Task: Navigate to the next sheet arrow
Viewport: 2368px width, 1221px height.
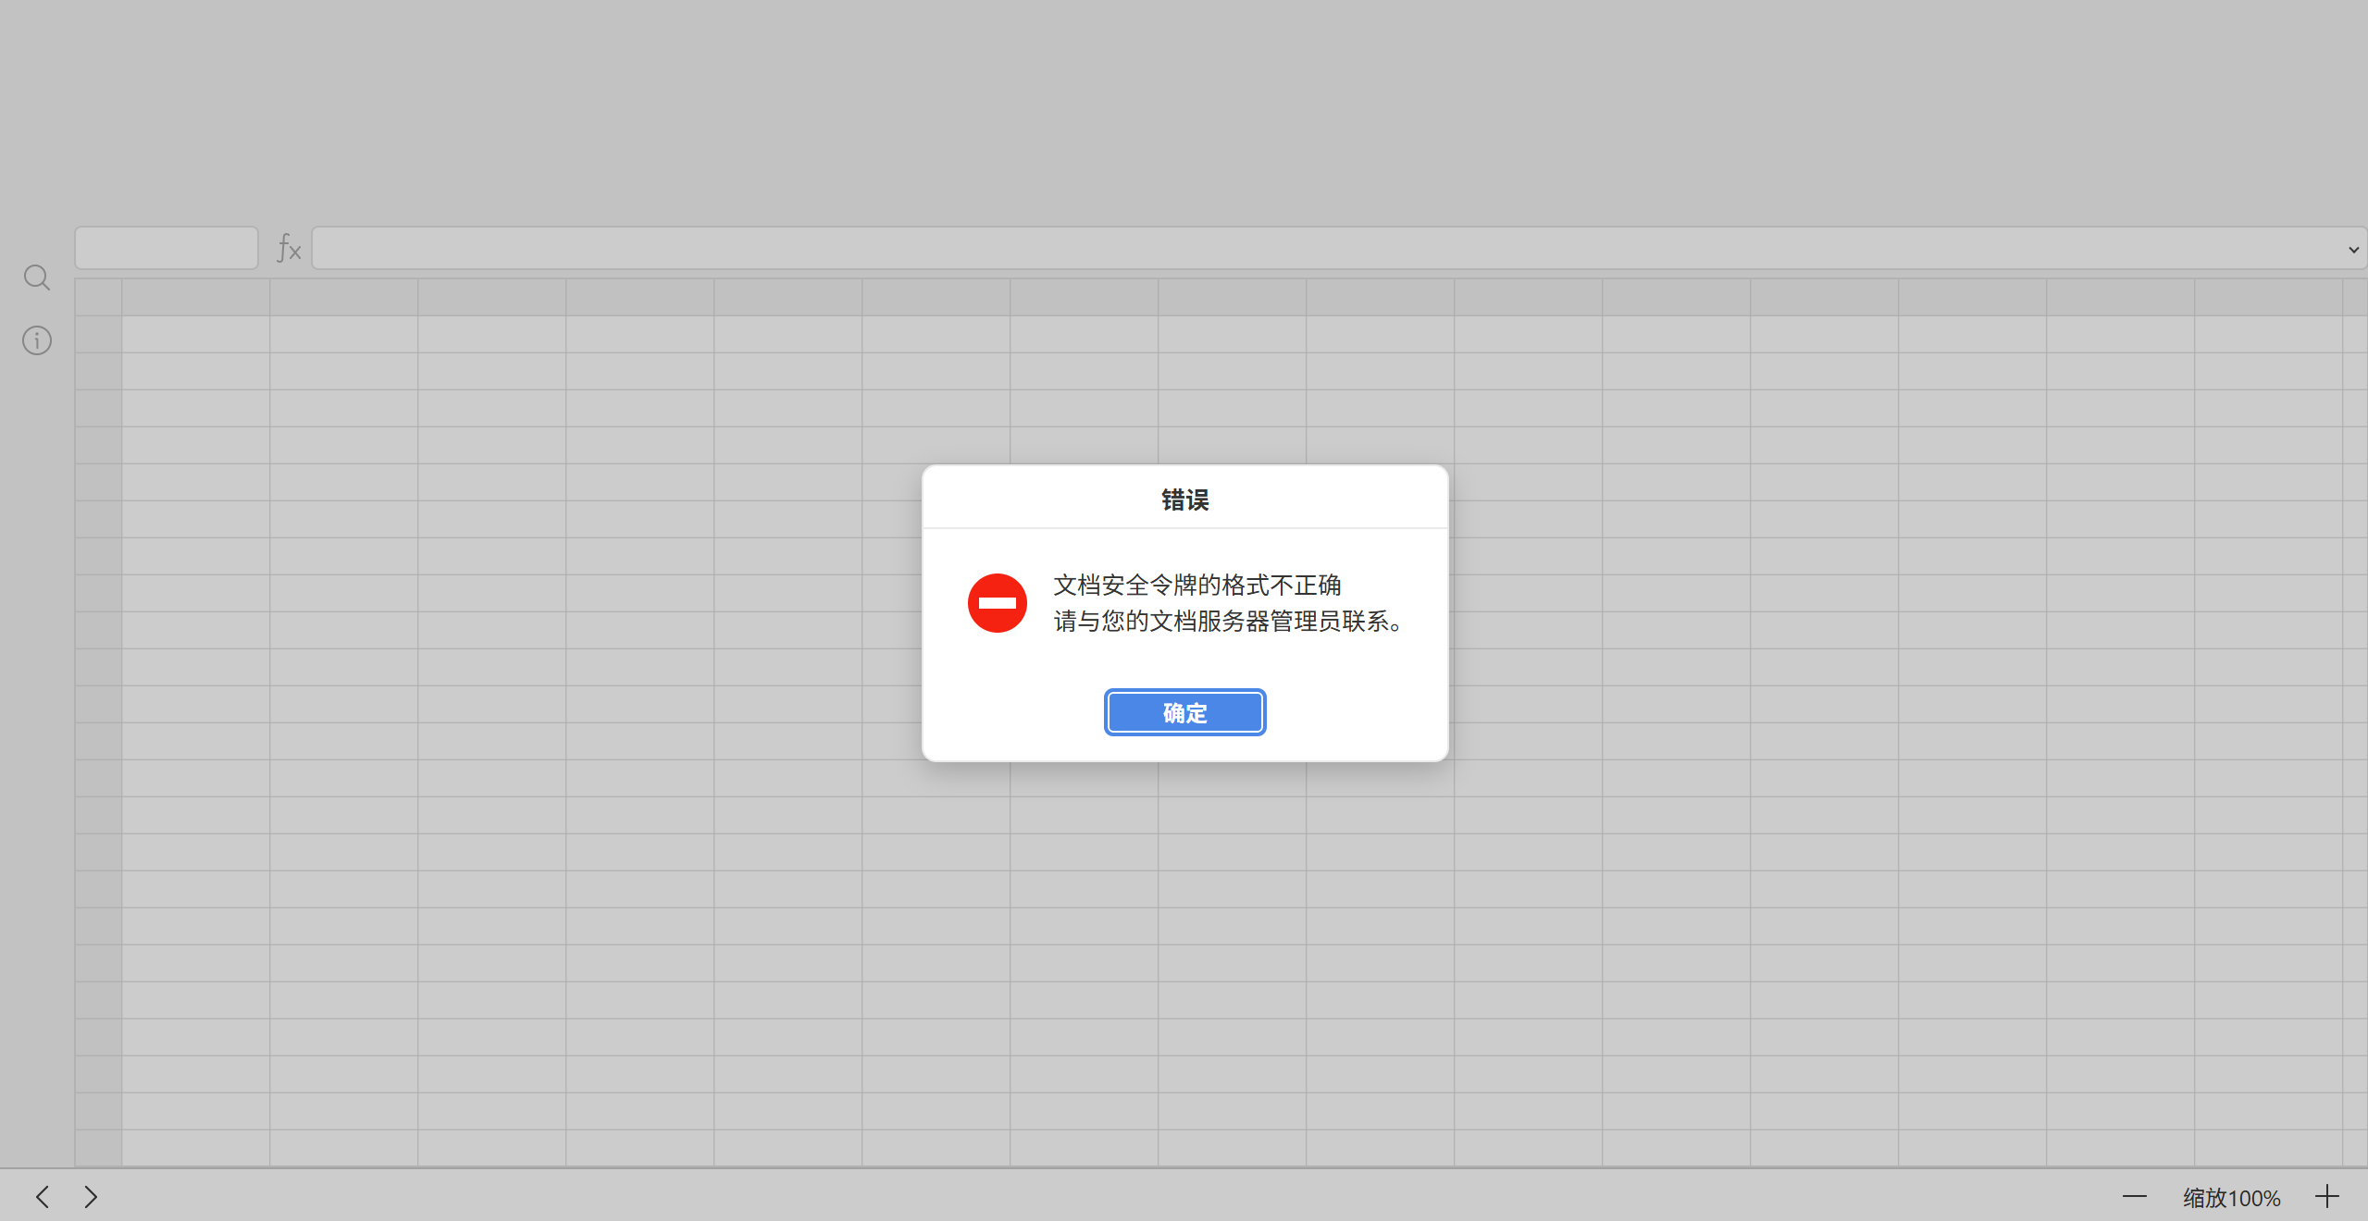Action: (x=90, y=1196)
